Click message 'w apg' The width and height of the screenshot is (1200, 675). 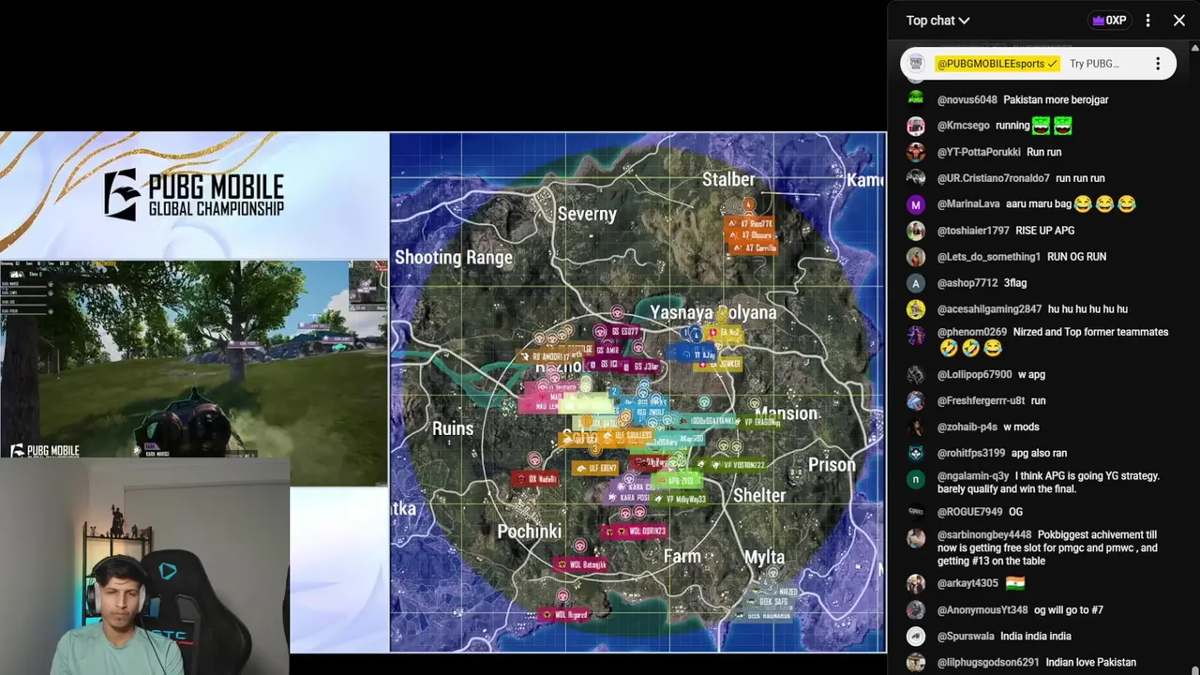(1031, 375)
